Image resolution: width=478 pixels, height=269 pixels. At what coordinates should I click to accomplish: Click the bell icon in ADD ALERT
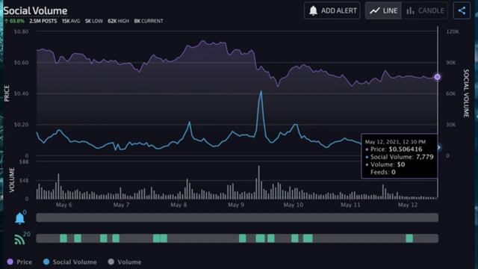[314, 10]
